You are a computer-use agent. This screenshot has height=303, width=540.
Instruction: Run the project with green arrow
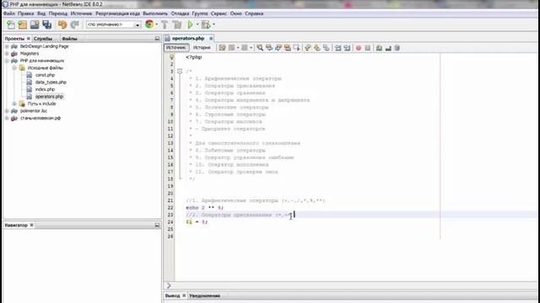(190, 24)
